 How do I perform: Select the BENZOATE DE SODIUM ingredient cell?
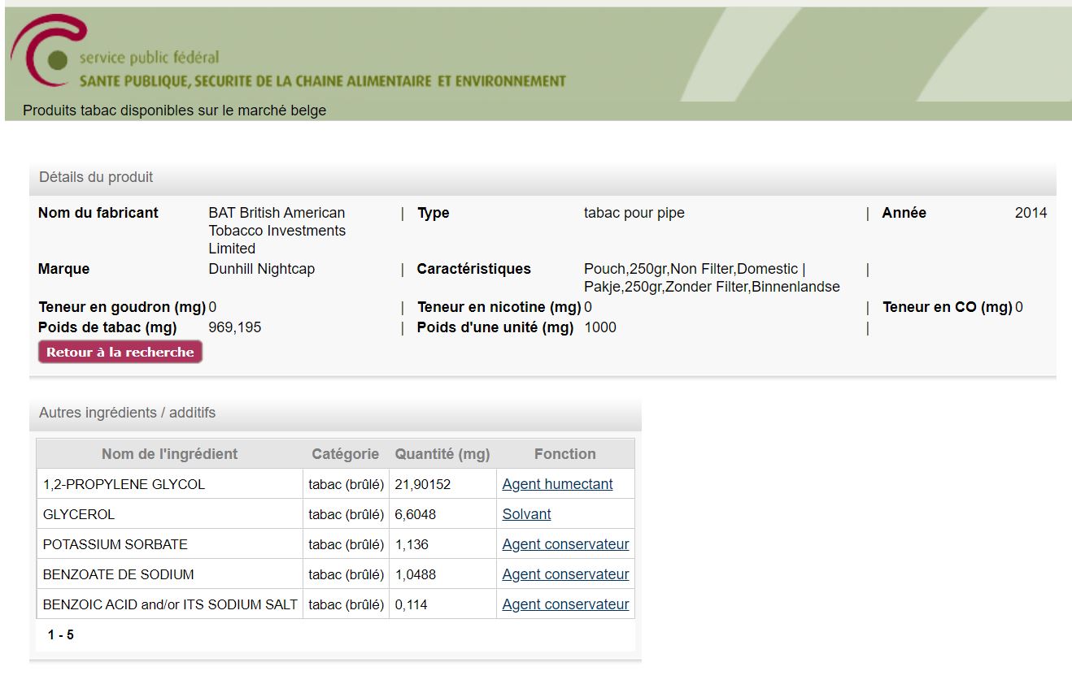[169, 574]
